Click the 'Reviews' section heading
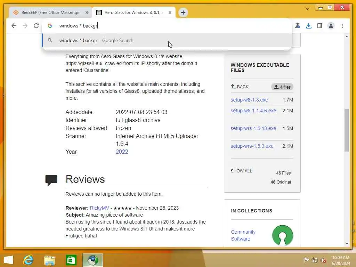Viewport: 356px width, 267px height. (x=85, y=179)
